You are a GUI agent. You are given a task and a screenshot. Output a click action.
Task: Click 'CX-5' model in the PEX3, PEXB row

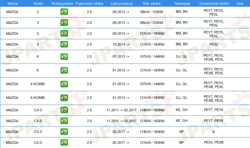[38, 143]
